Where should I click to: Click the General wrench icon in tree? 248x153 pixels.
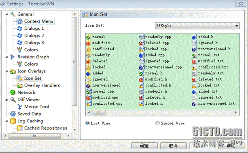tap(13, 14)
